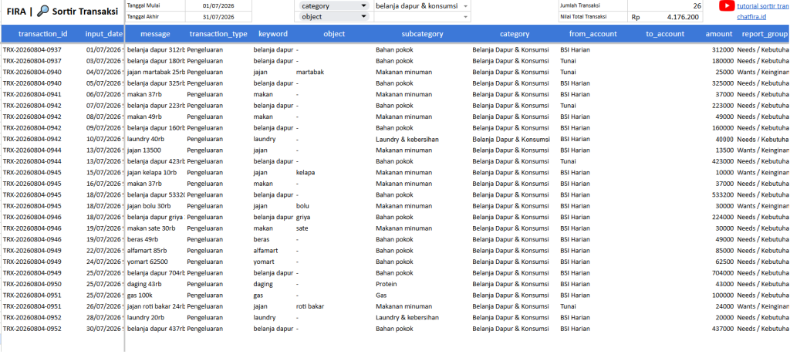Image resolution: width=790 pixels, height=358 pixels.
Task: Select the transaction_id column header
Action: 43,34
